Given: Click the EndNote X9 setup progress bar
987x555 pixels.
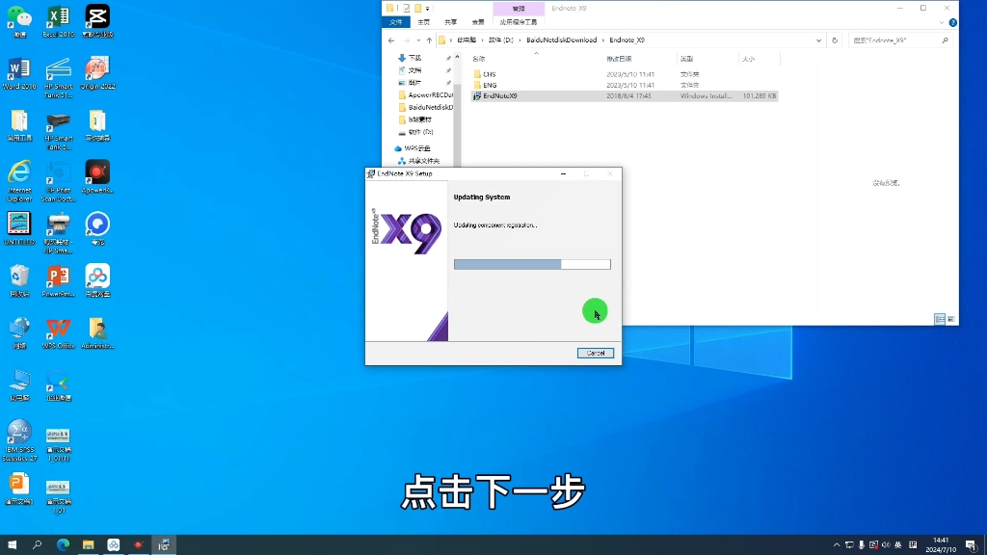Looking at the screenshot, I should tap(532, 264).
